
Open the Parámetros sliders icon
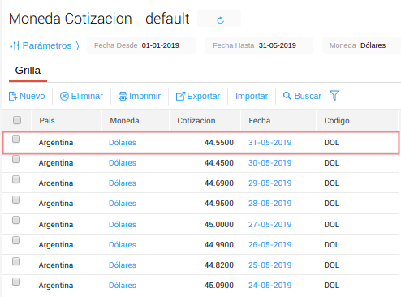pos(14,45)
